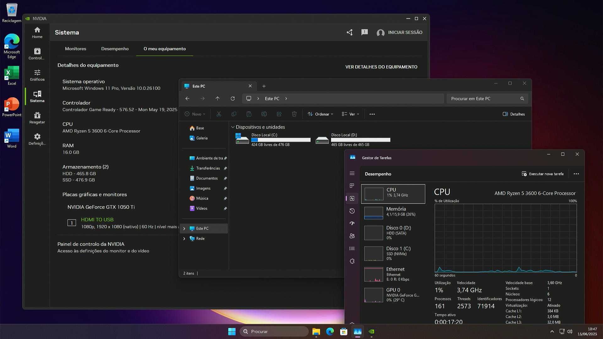Viewport: 603px width, 339px height.
Task: Open Controladores section in NVIDIA sidebar
Action: [37, 54]
